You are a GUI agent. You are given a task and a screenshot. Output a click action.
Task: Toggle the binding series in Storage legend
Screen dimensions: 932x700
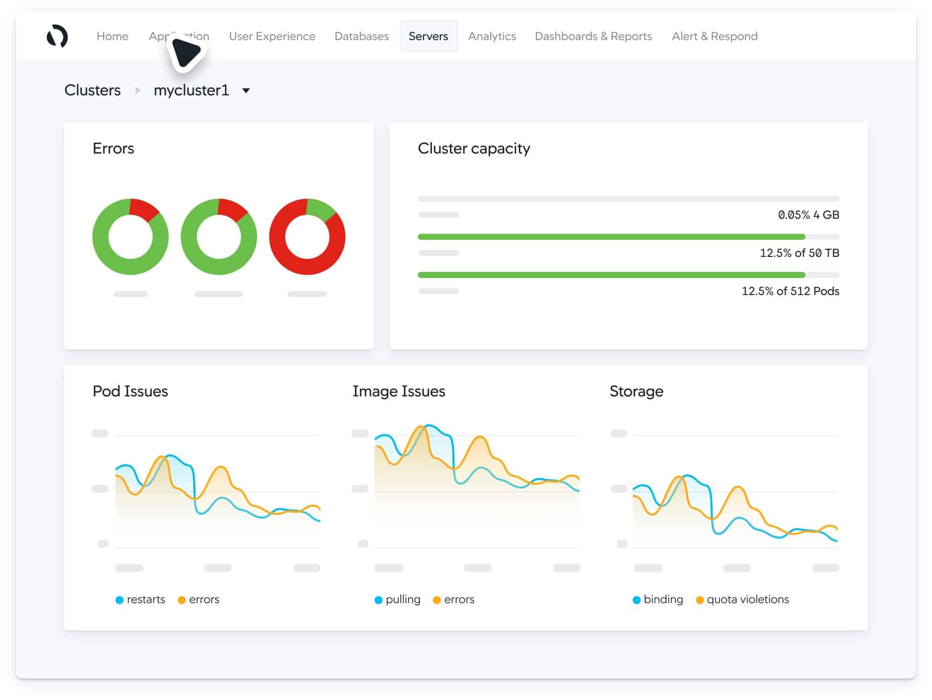(x=663, y=599)
